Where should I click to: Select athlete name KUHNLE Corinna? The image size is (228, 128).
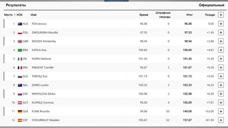click(43, 103)
